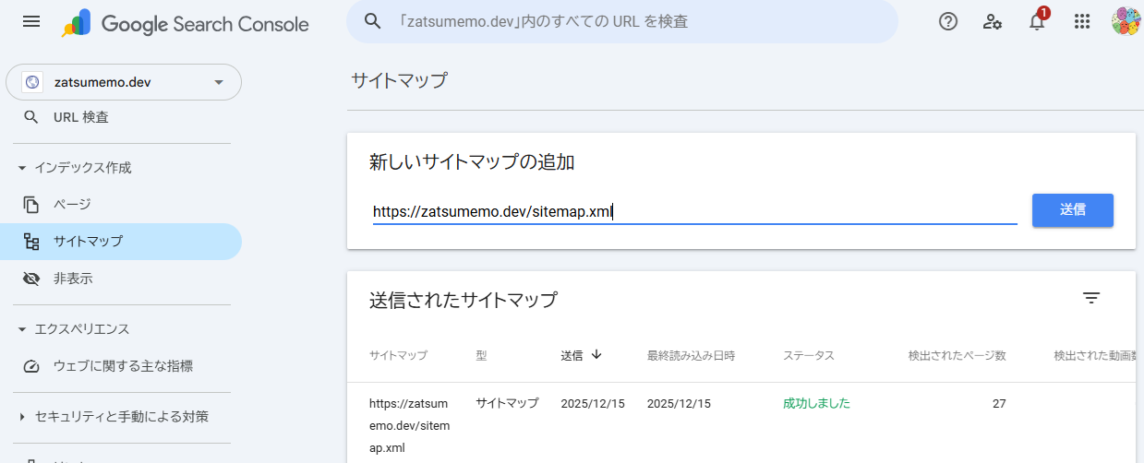
Task: Sort by 検出されたページ数 column
Action: tap(957, 355)
